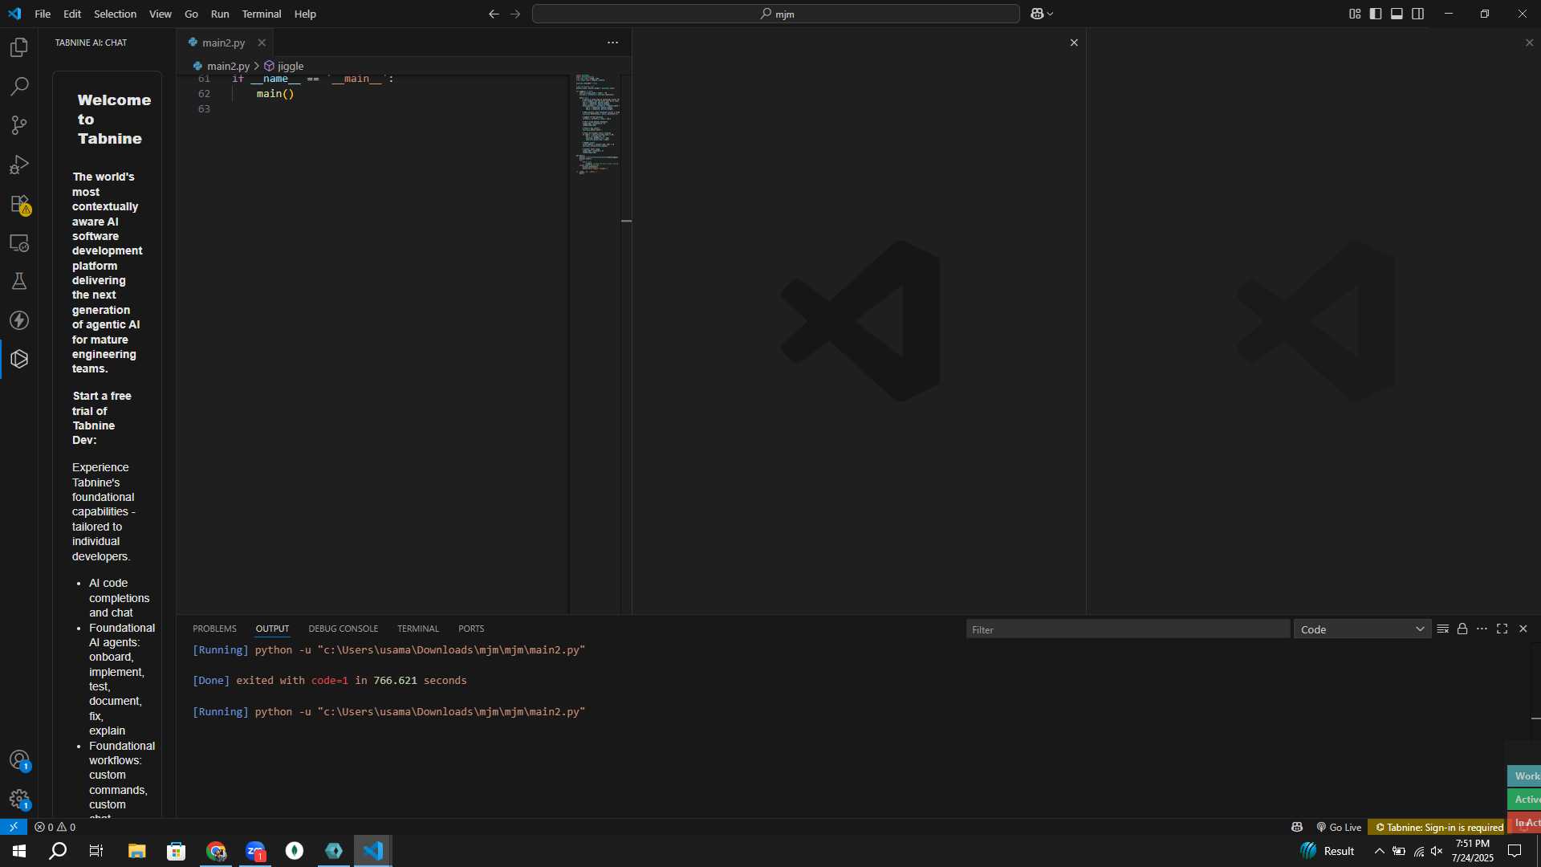Click the output Filter input field

(x=1128, y=629)
